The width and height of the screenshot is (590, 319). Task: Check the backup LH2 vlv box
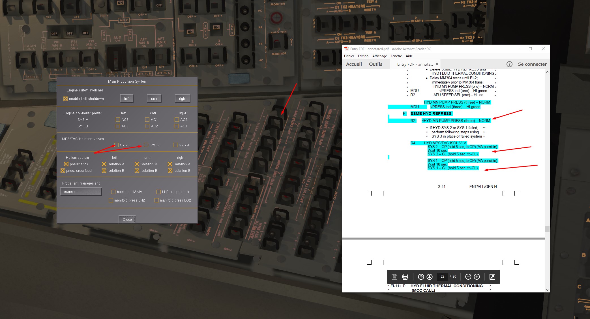click(113, 192)
